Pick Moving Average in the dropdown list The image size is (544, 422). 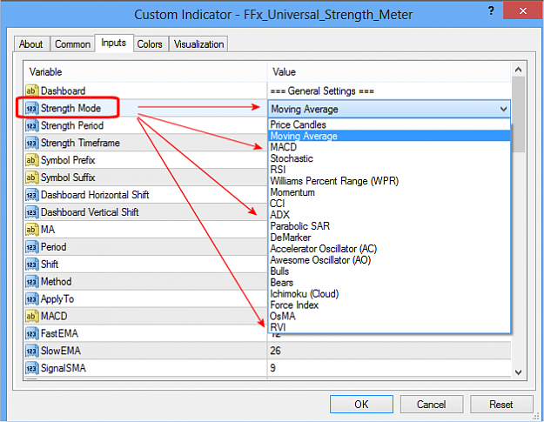[x=389, y=136]
